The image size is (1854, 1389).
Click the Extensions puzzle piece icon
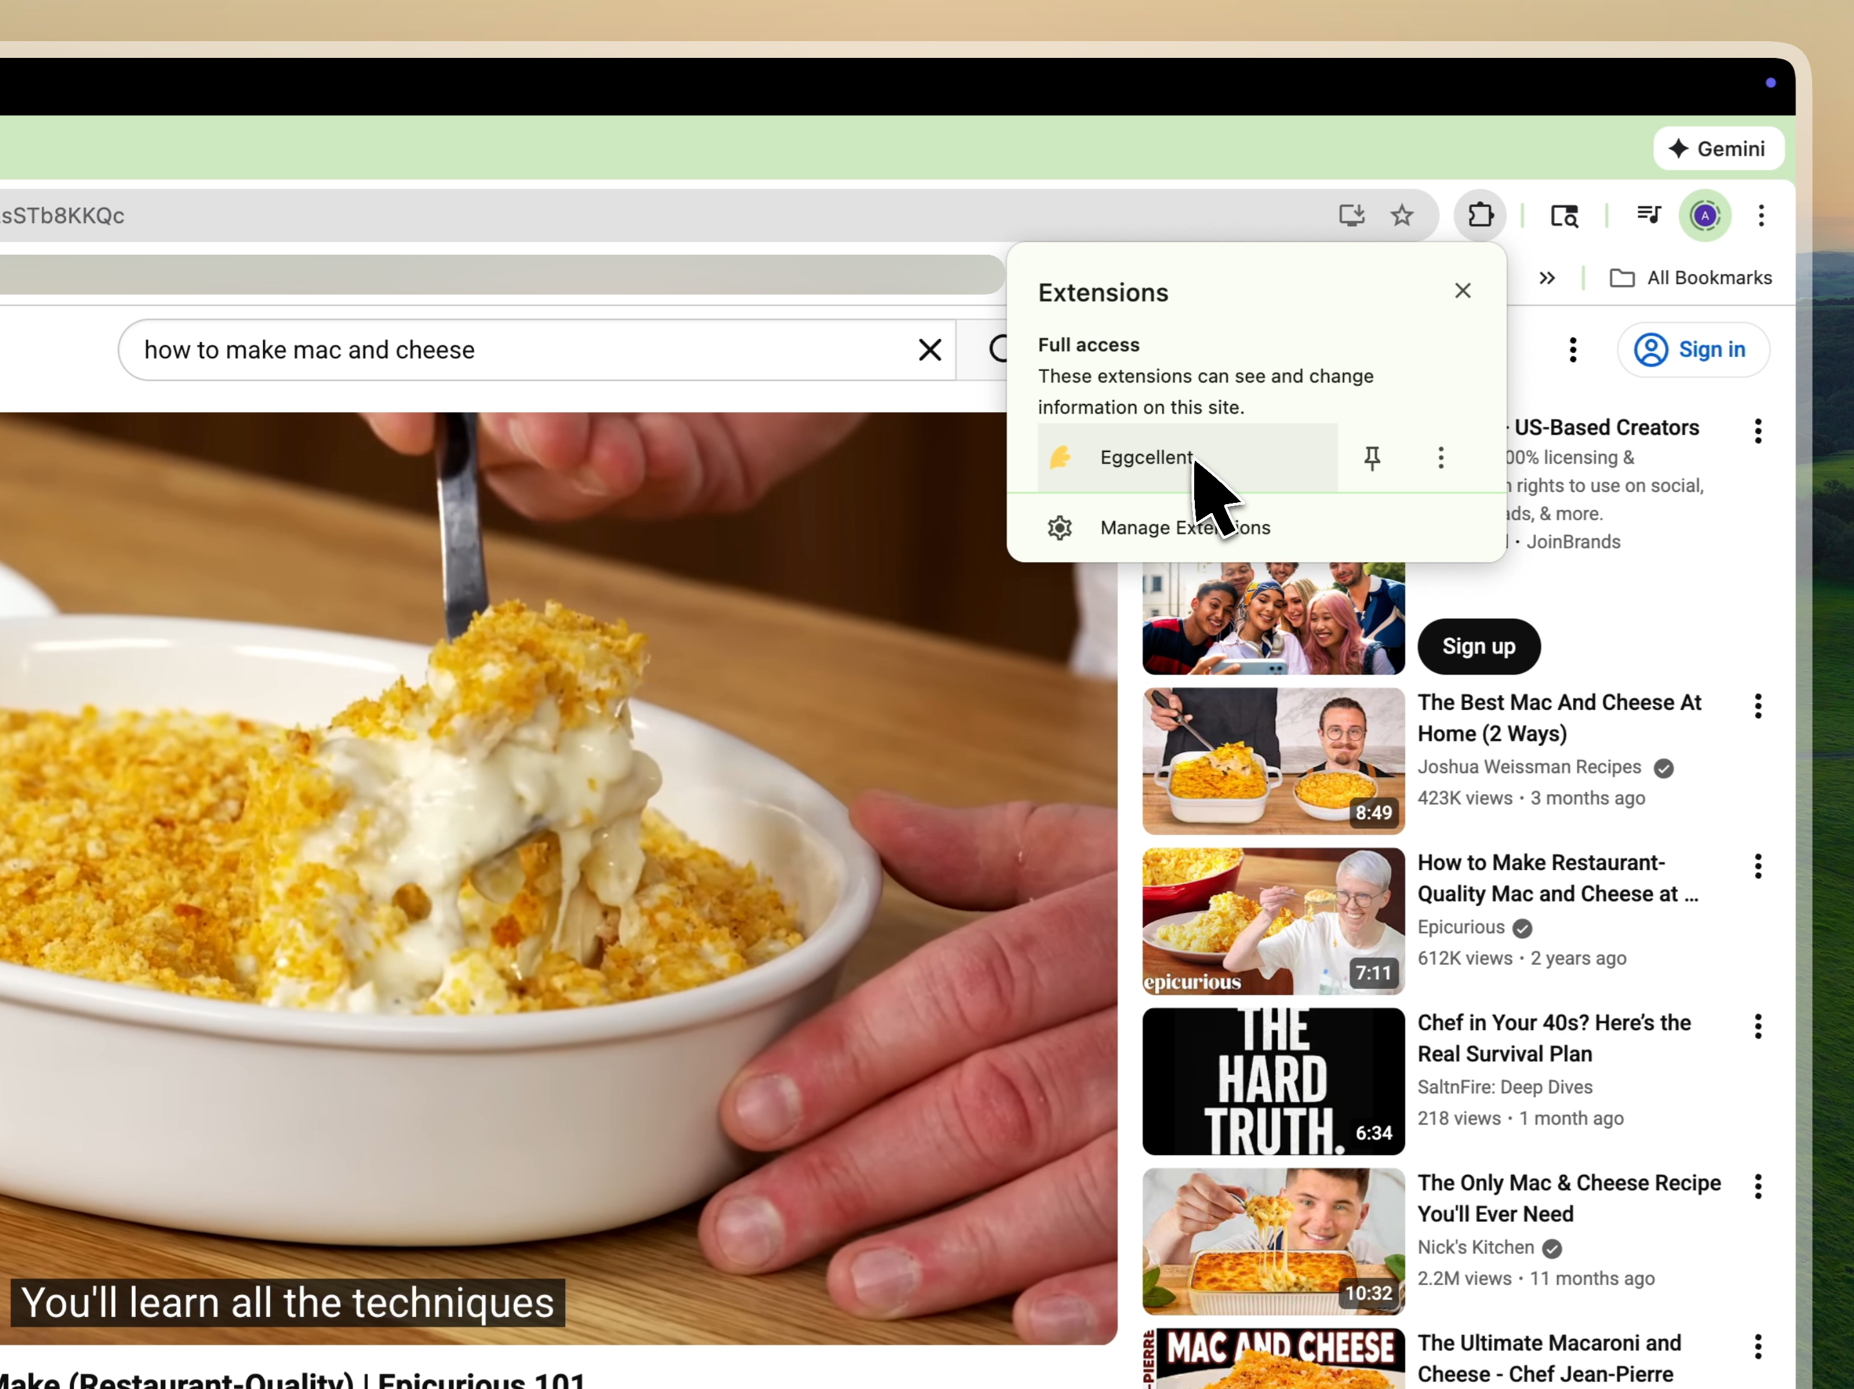[1480, 215]
